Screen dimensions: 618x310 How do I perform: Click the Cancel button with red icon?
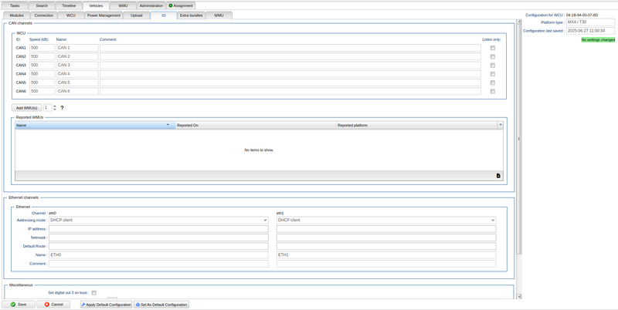[54, 305]
